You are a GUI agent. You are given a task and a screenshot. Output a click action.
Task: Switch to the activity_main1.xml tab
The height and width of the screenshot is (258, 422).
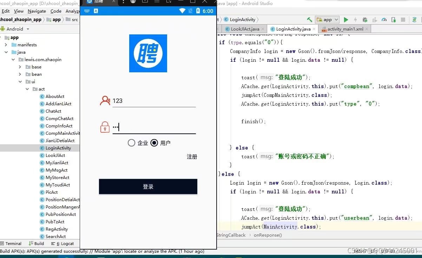(345, 29)
